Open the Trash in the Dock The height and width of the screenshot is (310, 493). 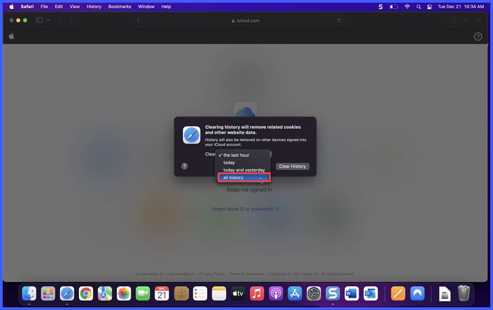click(463, 294)
